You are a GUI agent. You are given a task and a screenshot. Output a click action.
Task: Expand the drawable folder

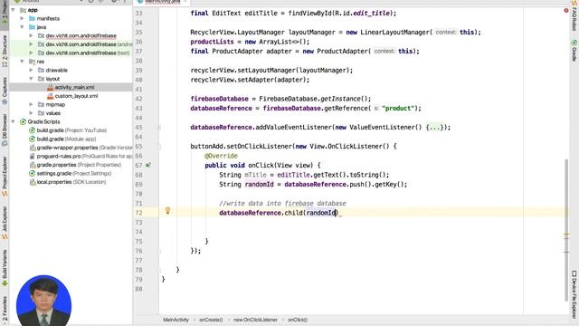(31, 70)
